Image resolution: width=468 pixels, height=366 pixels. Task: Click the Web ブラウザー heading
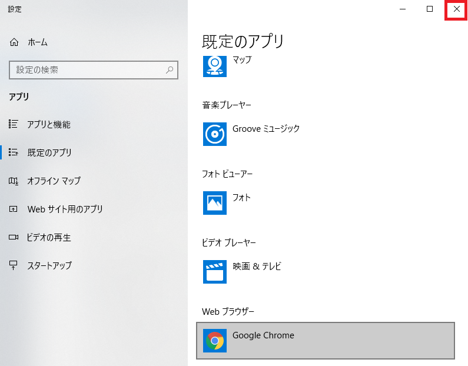pos(228,311)
